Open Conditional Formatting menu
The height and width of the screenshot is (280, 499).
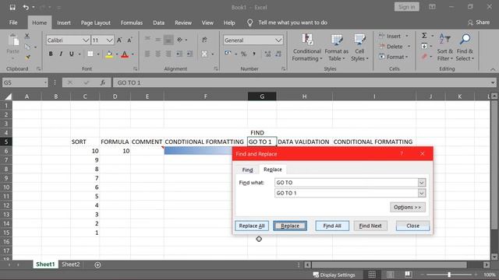(x=307, y=47)
